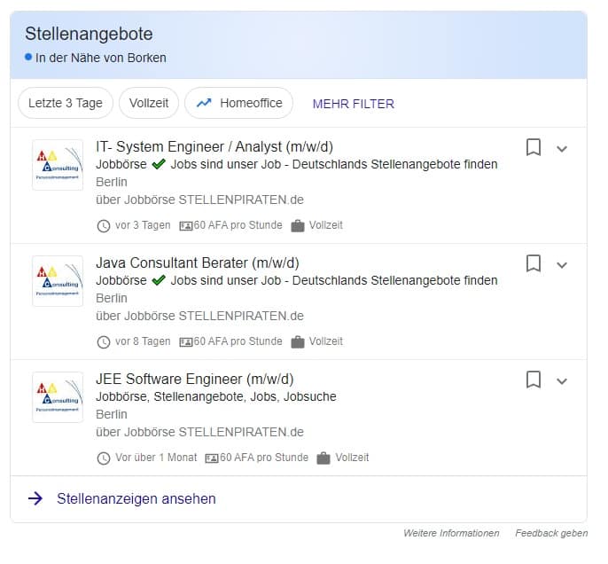608x564 pixels.
Task: Click vor 3 Tagen posting date
Action: [143, 225]
